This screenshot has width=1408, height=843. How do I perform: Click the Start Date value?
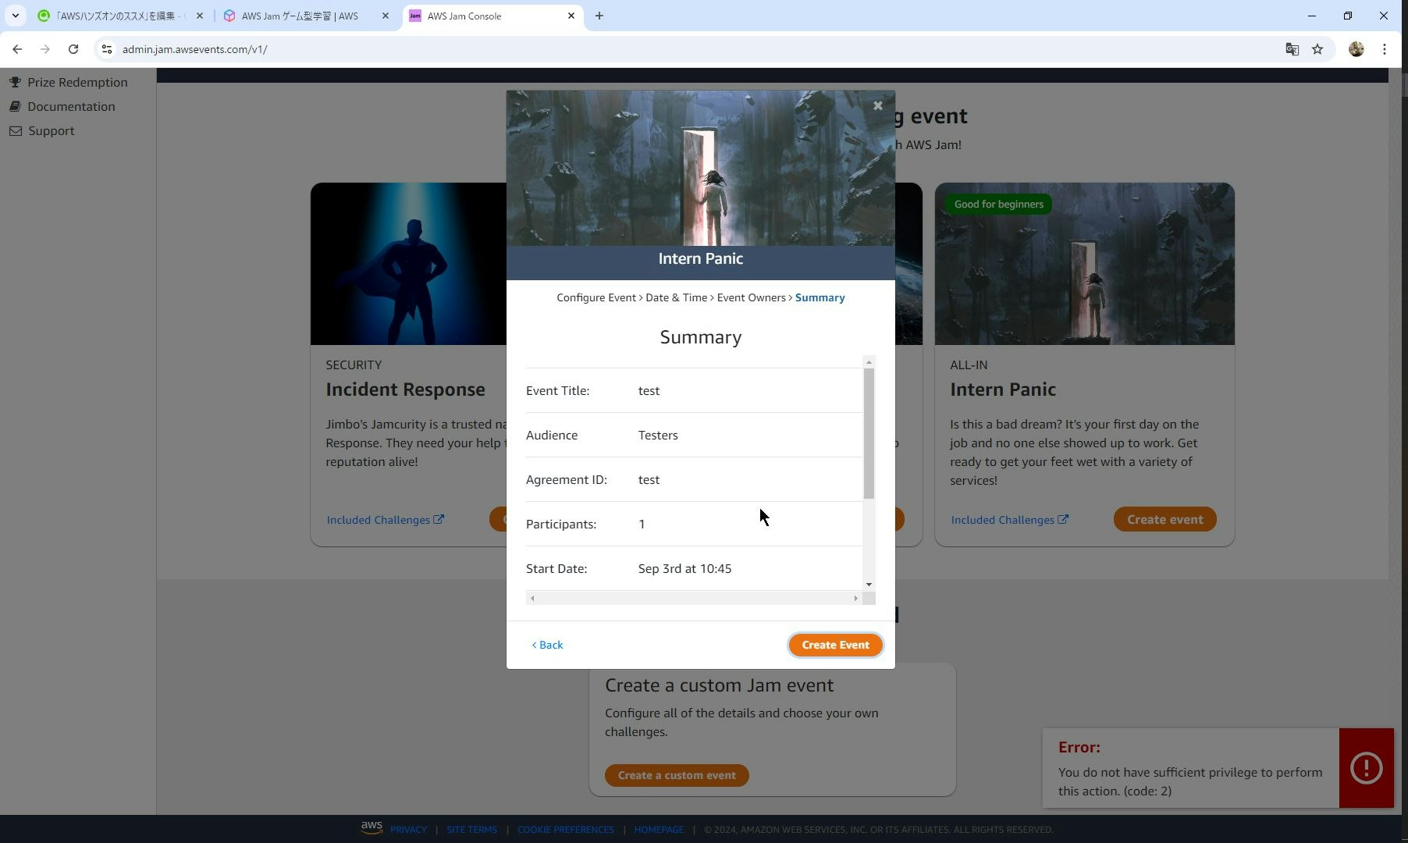coord(684,569)
